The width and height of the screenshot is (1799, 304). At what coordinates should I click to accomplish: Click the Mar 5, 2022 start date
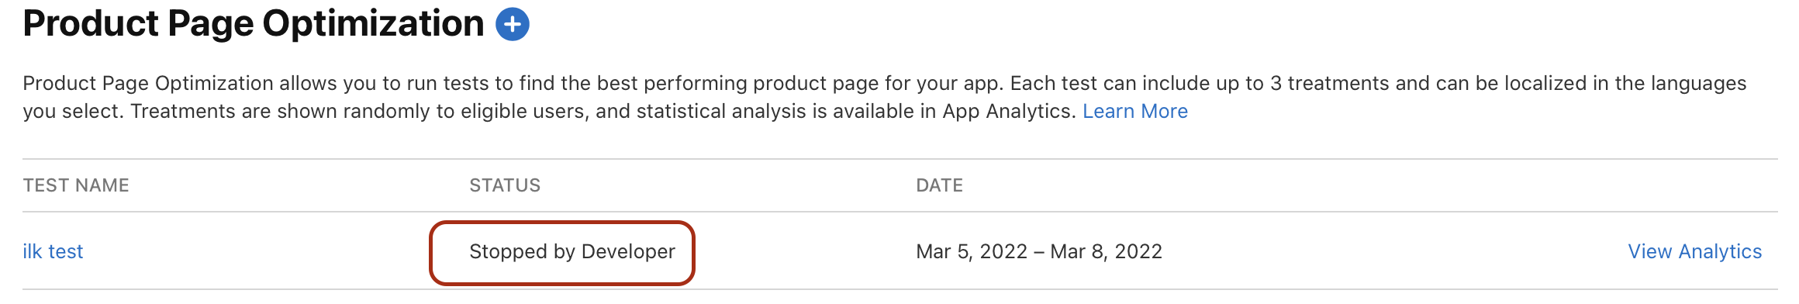coord(972,251)
